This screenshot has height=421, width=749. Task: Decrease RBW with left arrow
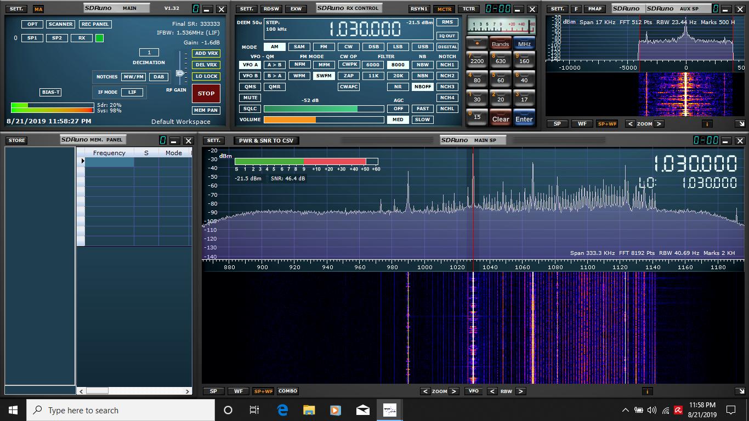(492, 391)
